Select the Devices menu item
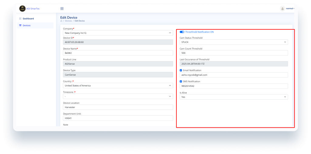 click(27, 25)
